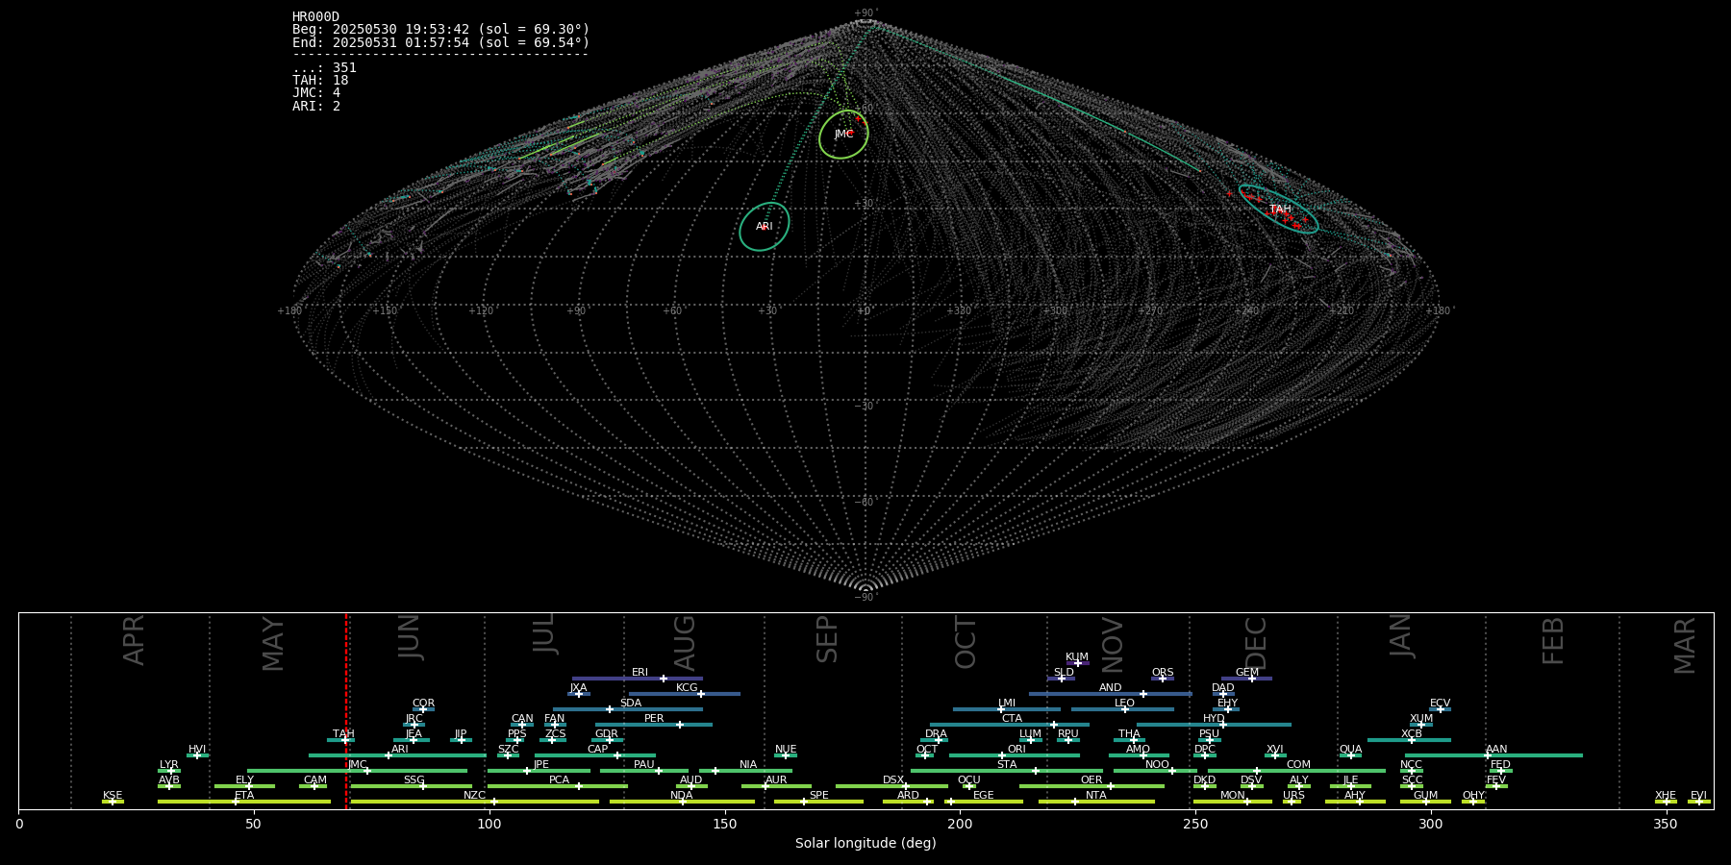Viewport: 1731px width, 865px height.
Task: Click the 250 tick on the solar longitude axis
Action: (1195, 825)
